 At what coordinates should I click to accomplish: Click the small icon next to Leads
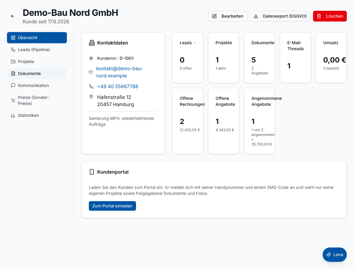point(195,43)
